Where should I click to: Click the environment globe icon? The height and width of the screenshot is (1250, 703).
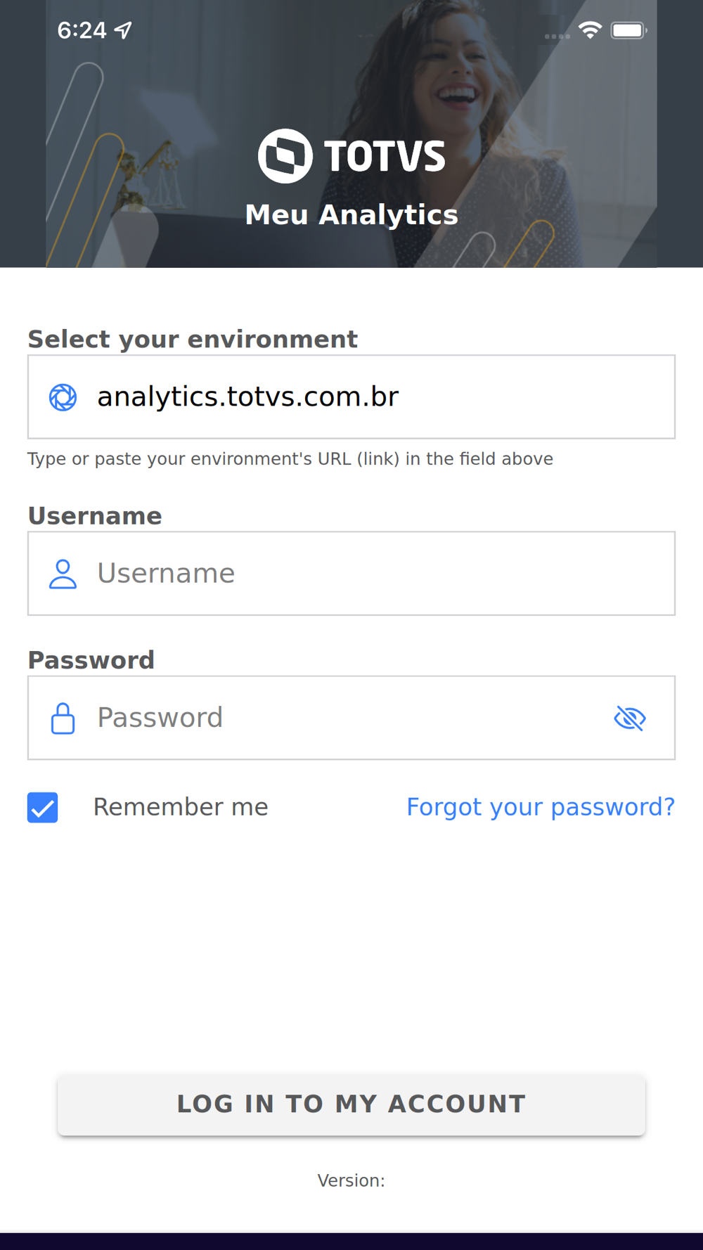[x=63, y=397]
